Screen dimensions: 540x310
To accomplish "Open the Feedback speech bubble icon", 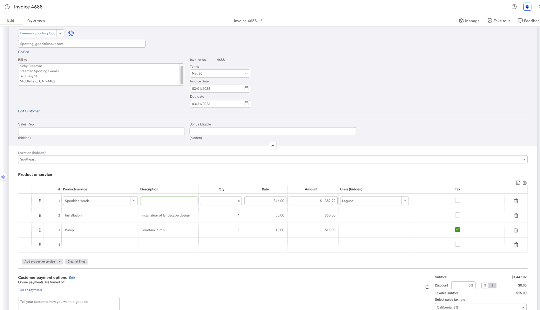I will 520,21.
